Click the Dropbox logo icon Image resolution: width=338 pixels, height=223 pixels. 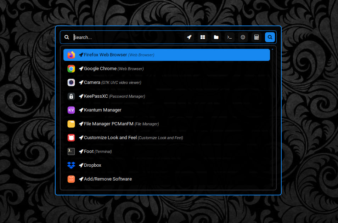click(71, 165)
